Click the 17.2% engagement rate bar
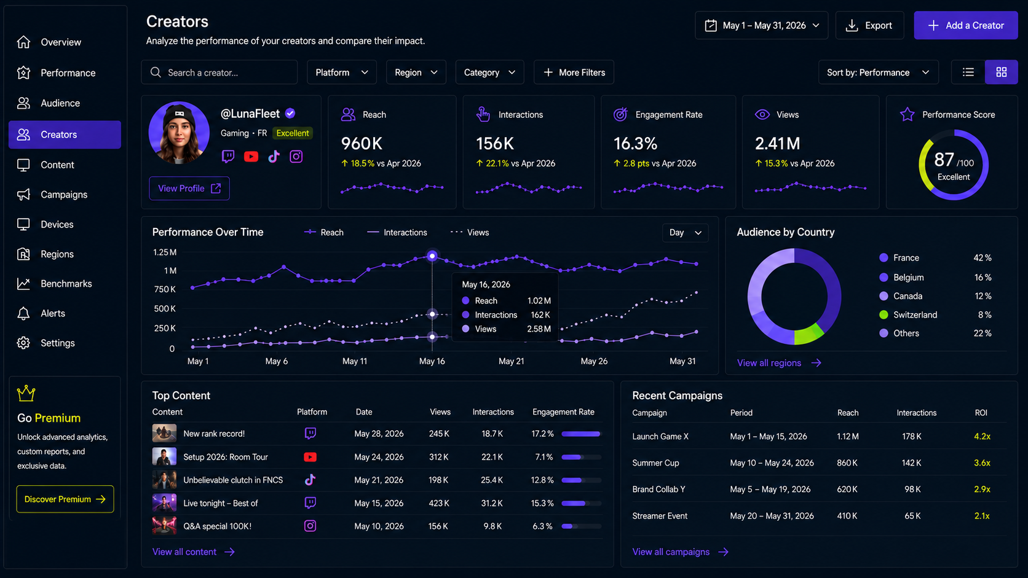Viewport: 1028px width, 578px height. click(581, 434)
